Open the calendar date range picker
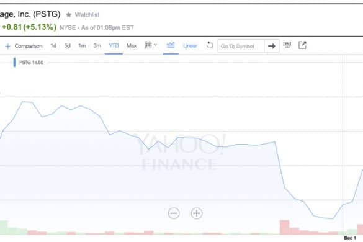363x242 pixels. (x=151, y=45)
